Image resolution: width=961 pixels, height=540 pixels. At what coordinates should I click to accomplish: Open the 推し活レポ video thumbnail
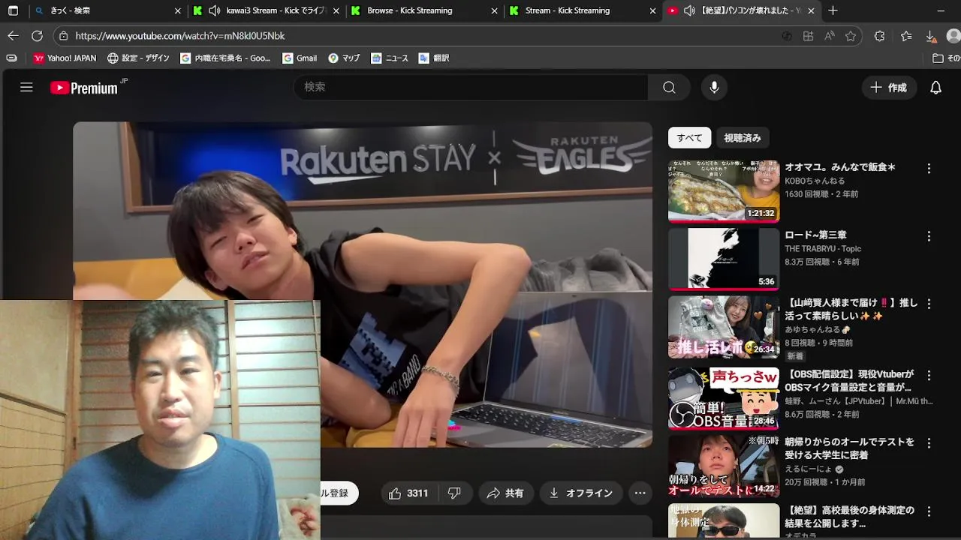click(x=724, y=327)
